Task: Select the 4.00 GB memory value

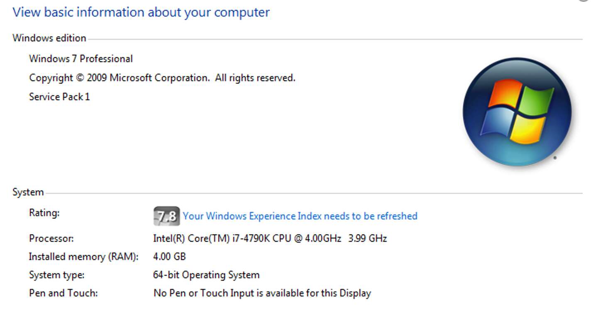Action: tap(169, 257)
